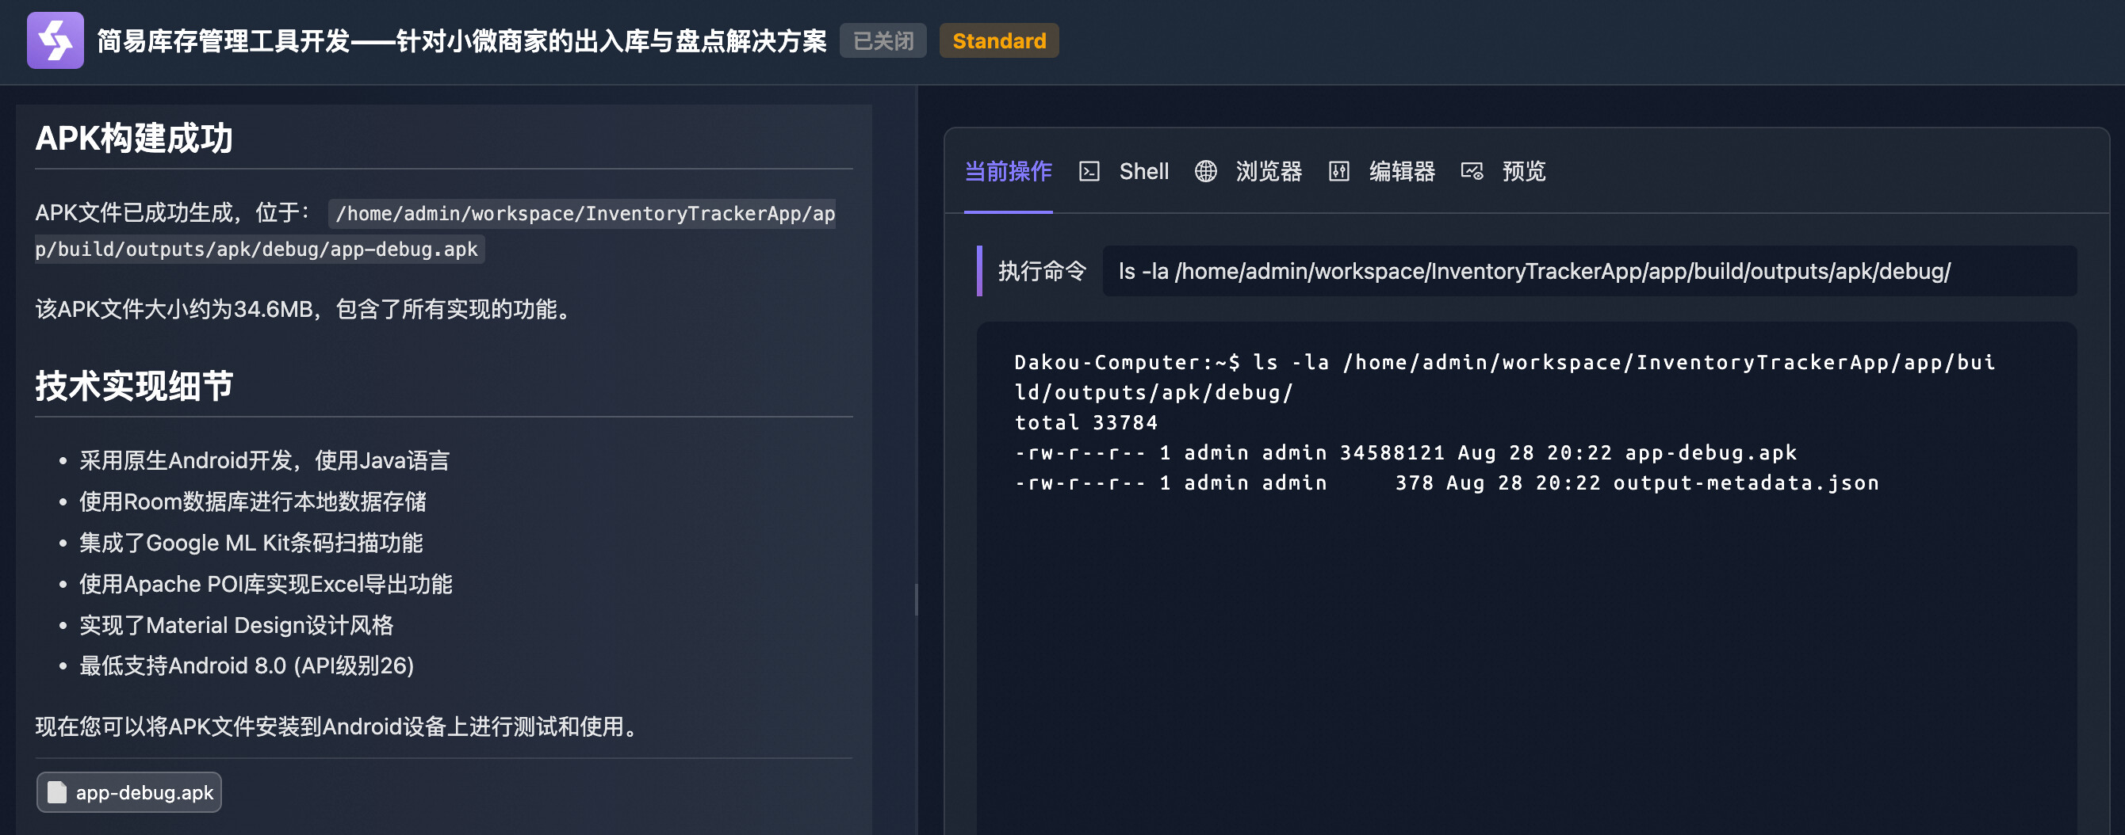Click output-metadata.json in the terminal listing
Viewport: 2125px width, 835px height.
[1744, 483]
